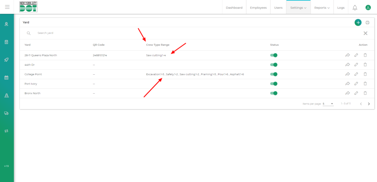Click the calendar icon in sidebar
Image resolution: width=377 pixels, height=182 pixels.
click(6, 78)
